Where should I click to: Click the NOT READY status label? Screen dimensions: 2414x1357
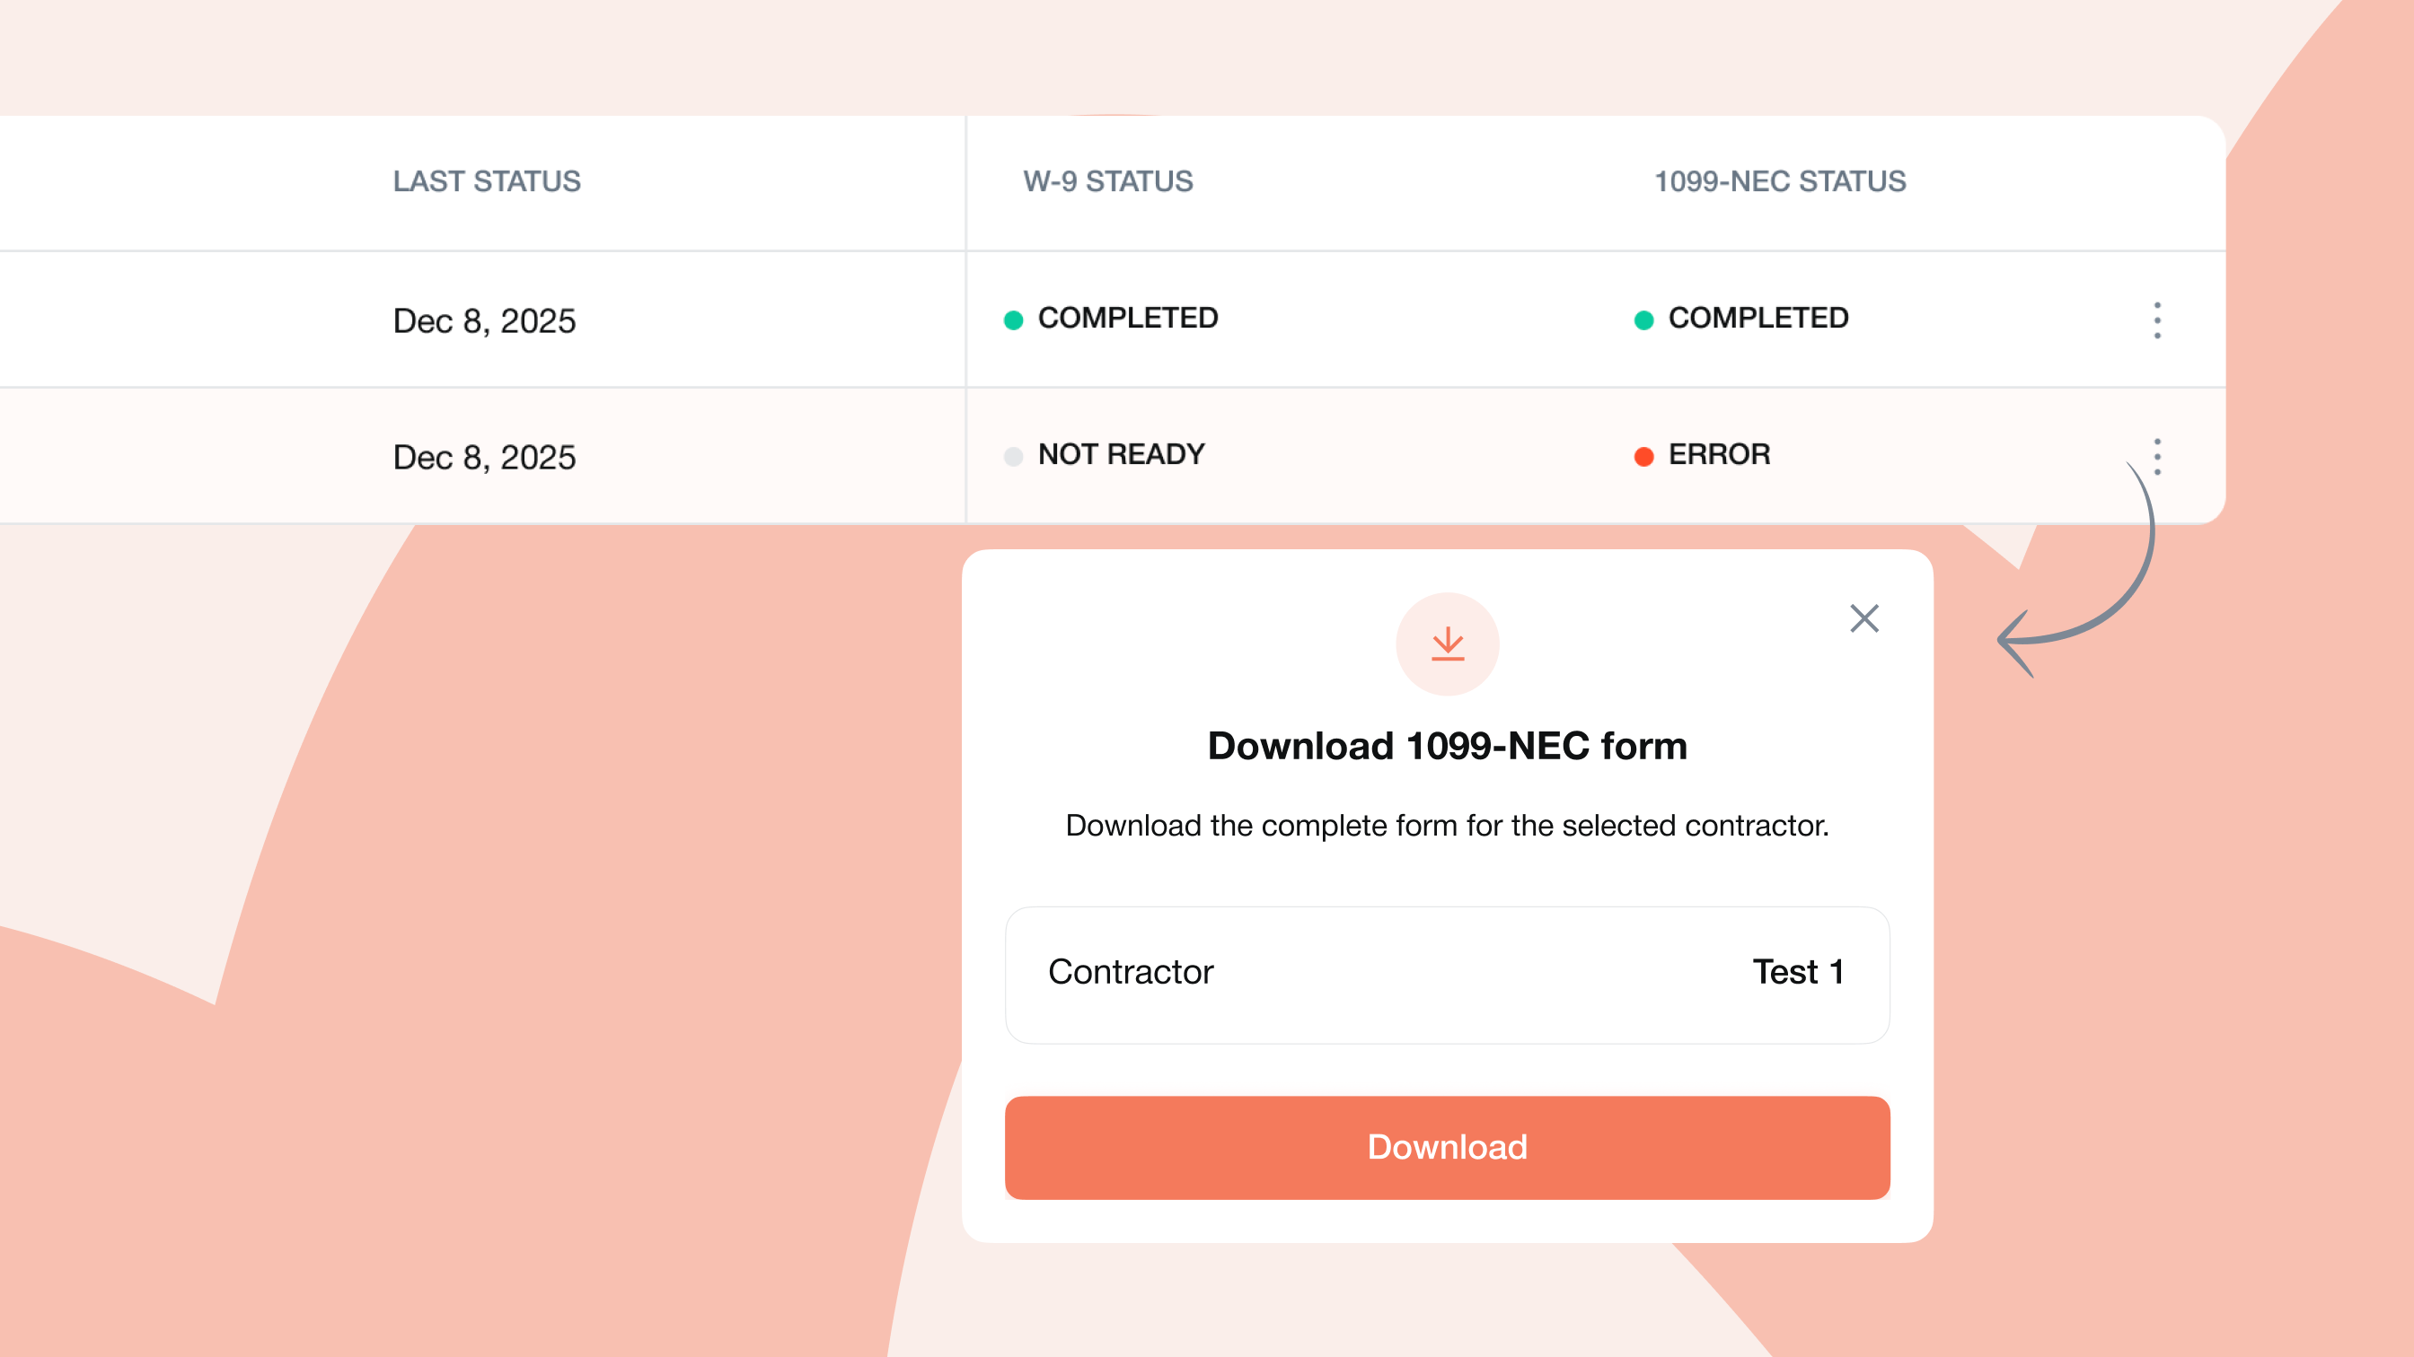pos(1121,455)
